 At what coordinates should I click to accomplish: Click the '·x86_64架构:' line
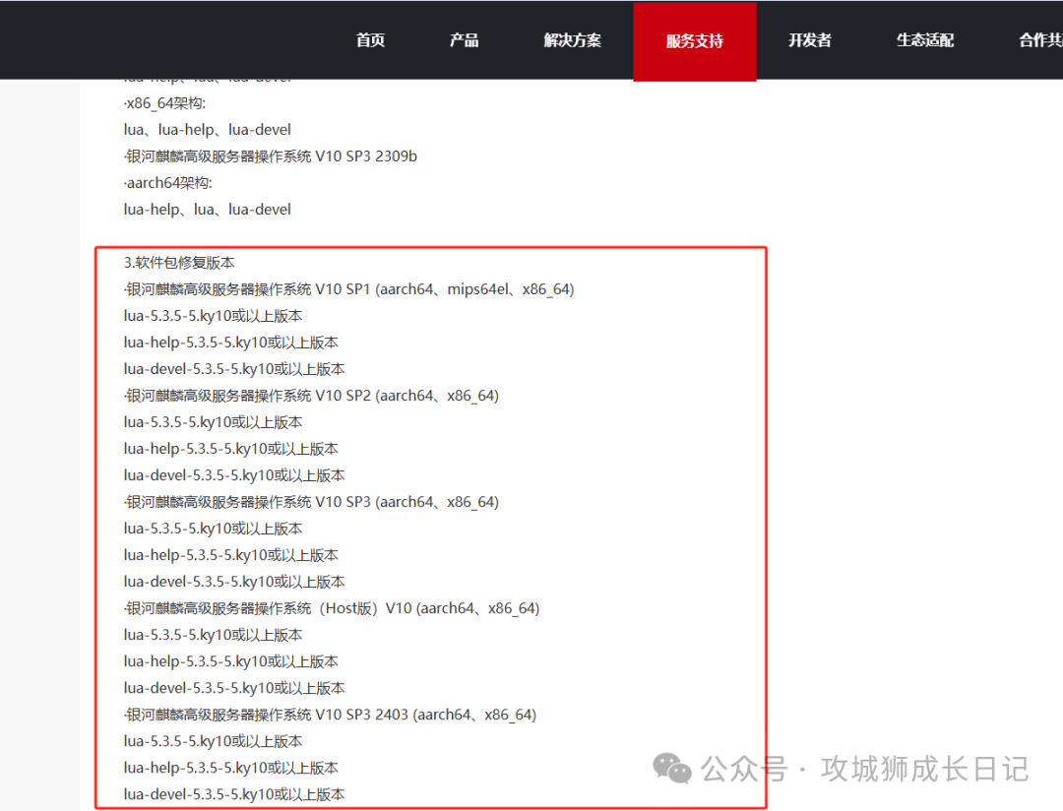[164, 103]
